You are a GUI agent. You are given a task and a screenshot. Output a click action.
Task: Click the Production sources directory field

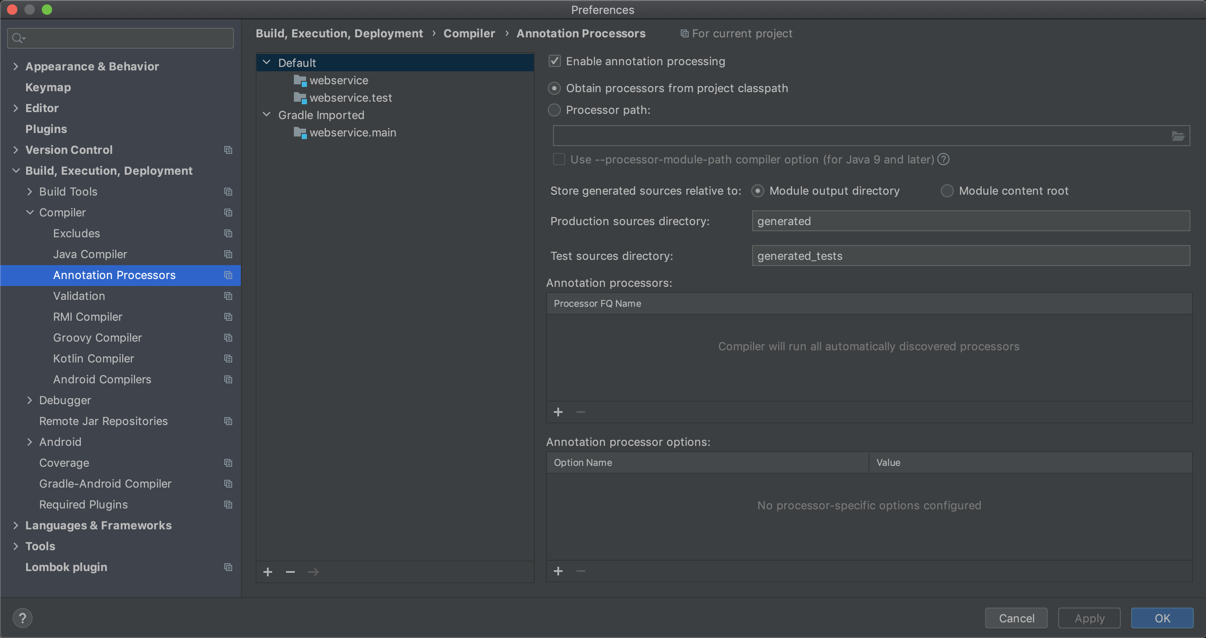(x=970, y=221)
